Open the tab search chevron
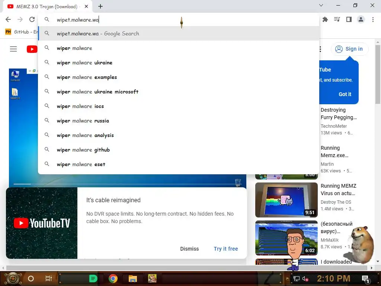The width and height of the screenshot is (381, 286). pyautogui.click(x=321, y=5)
